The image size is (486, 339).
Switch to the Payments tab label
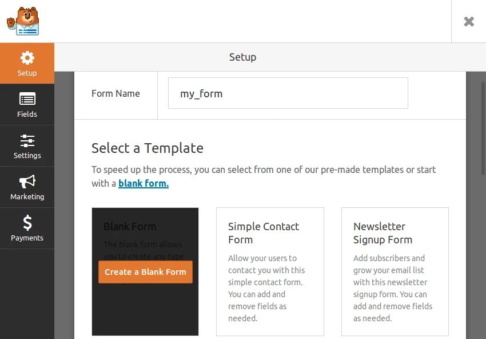(x=27, y=238)
